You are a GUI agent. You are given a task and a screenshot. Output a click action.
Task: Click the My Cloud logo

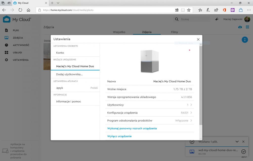[17, 19]
